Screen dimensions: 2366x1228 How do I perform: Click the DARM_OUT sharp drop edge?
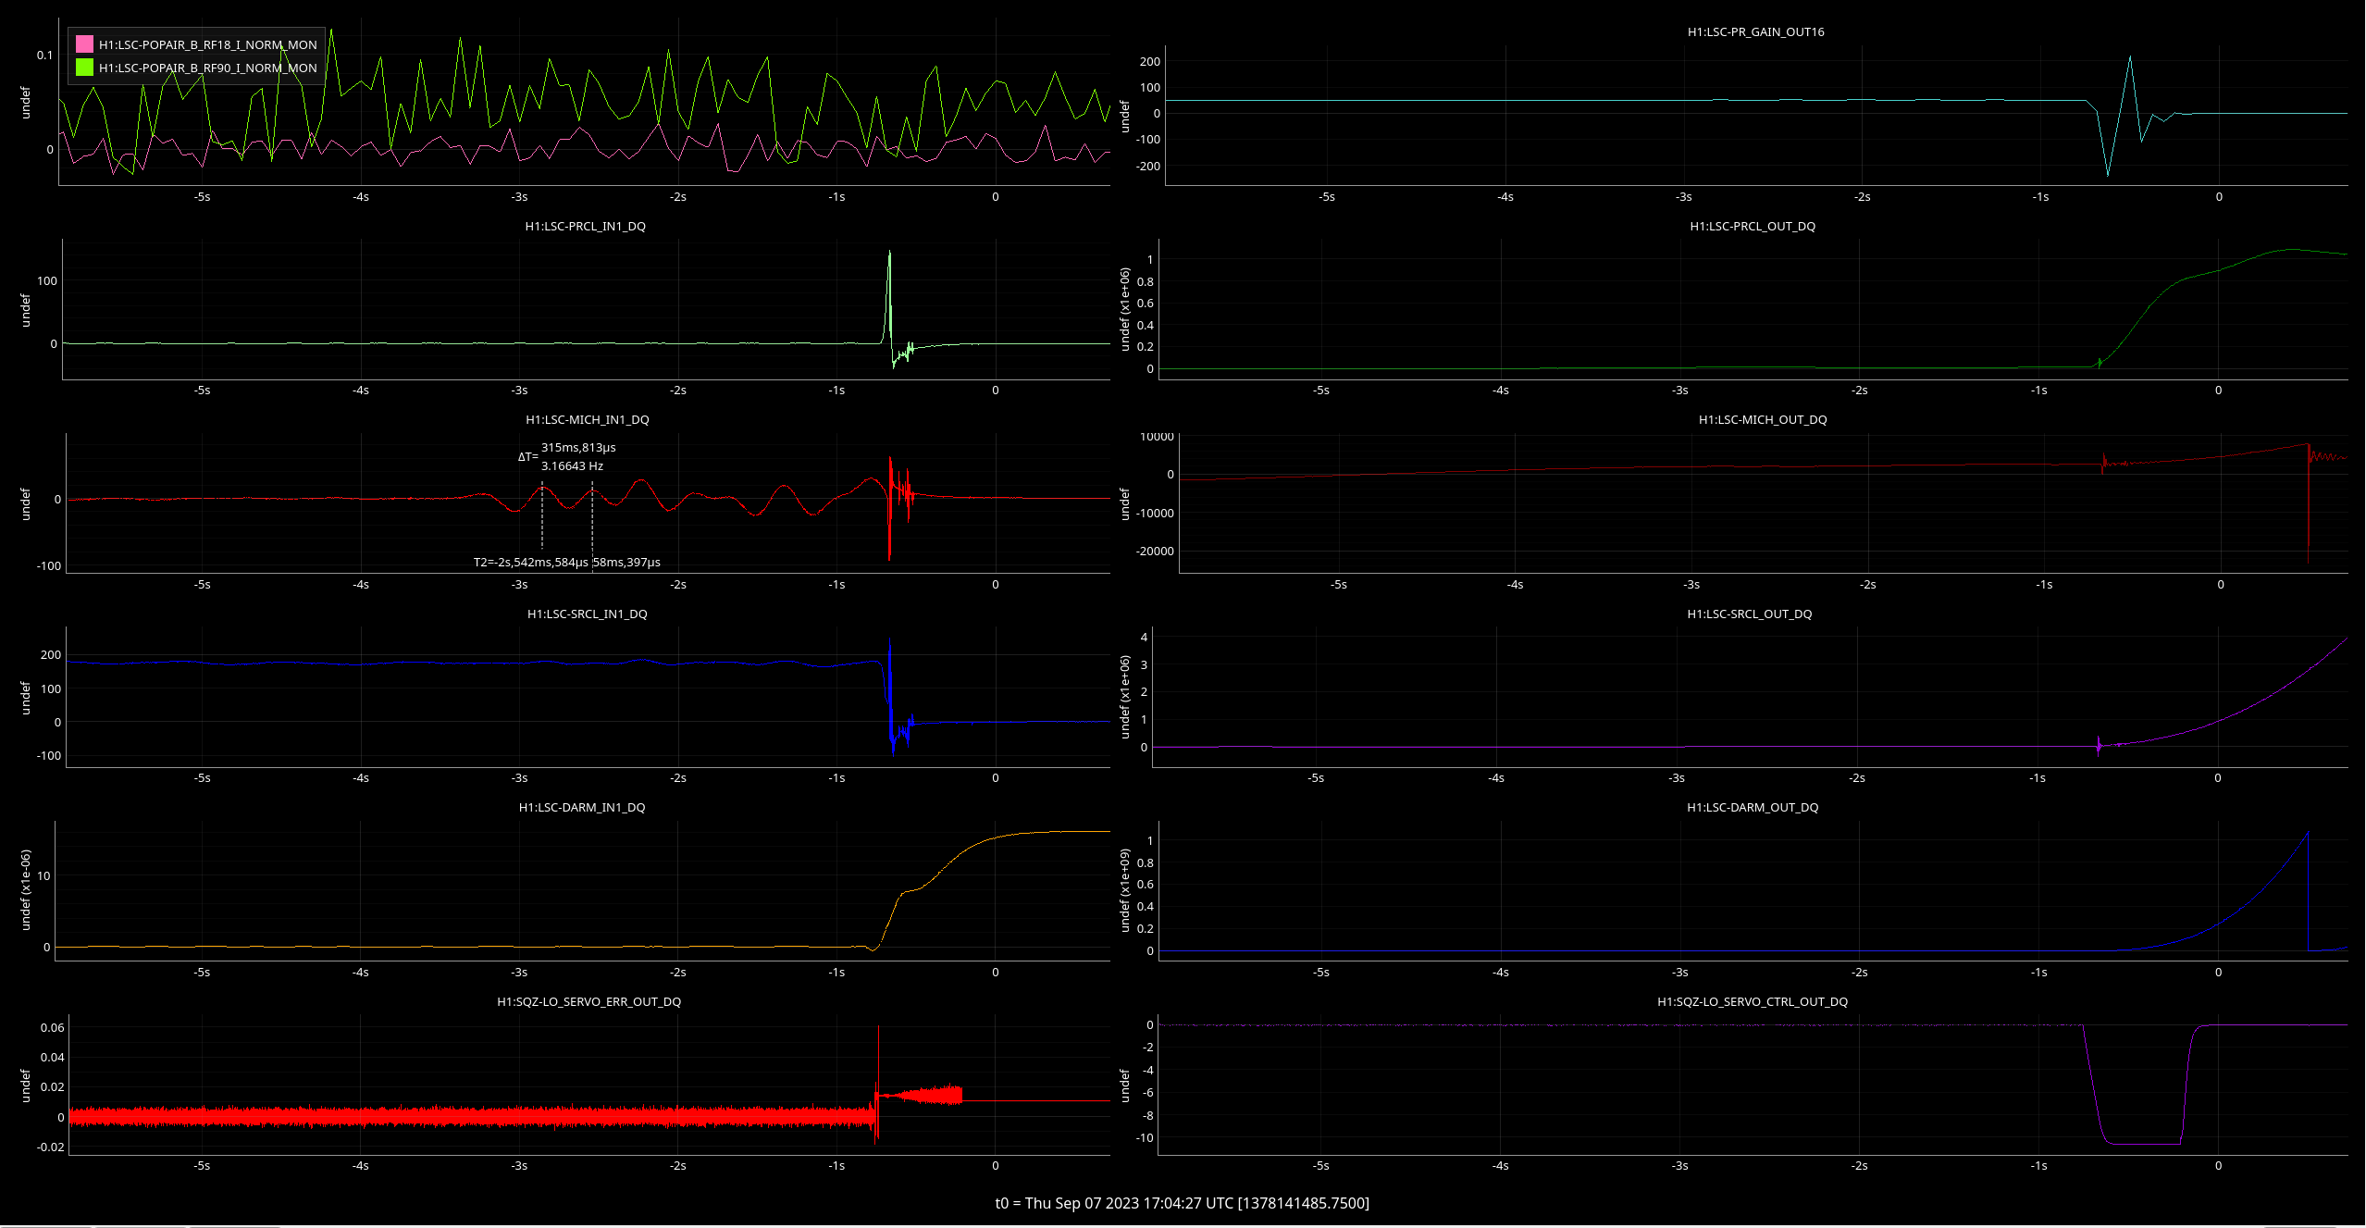pos(2308,890)
